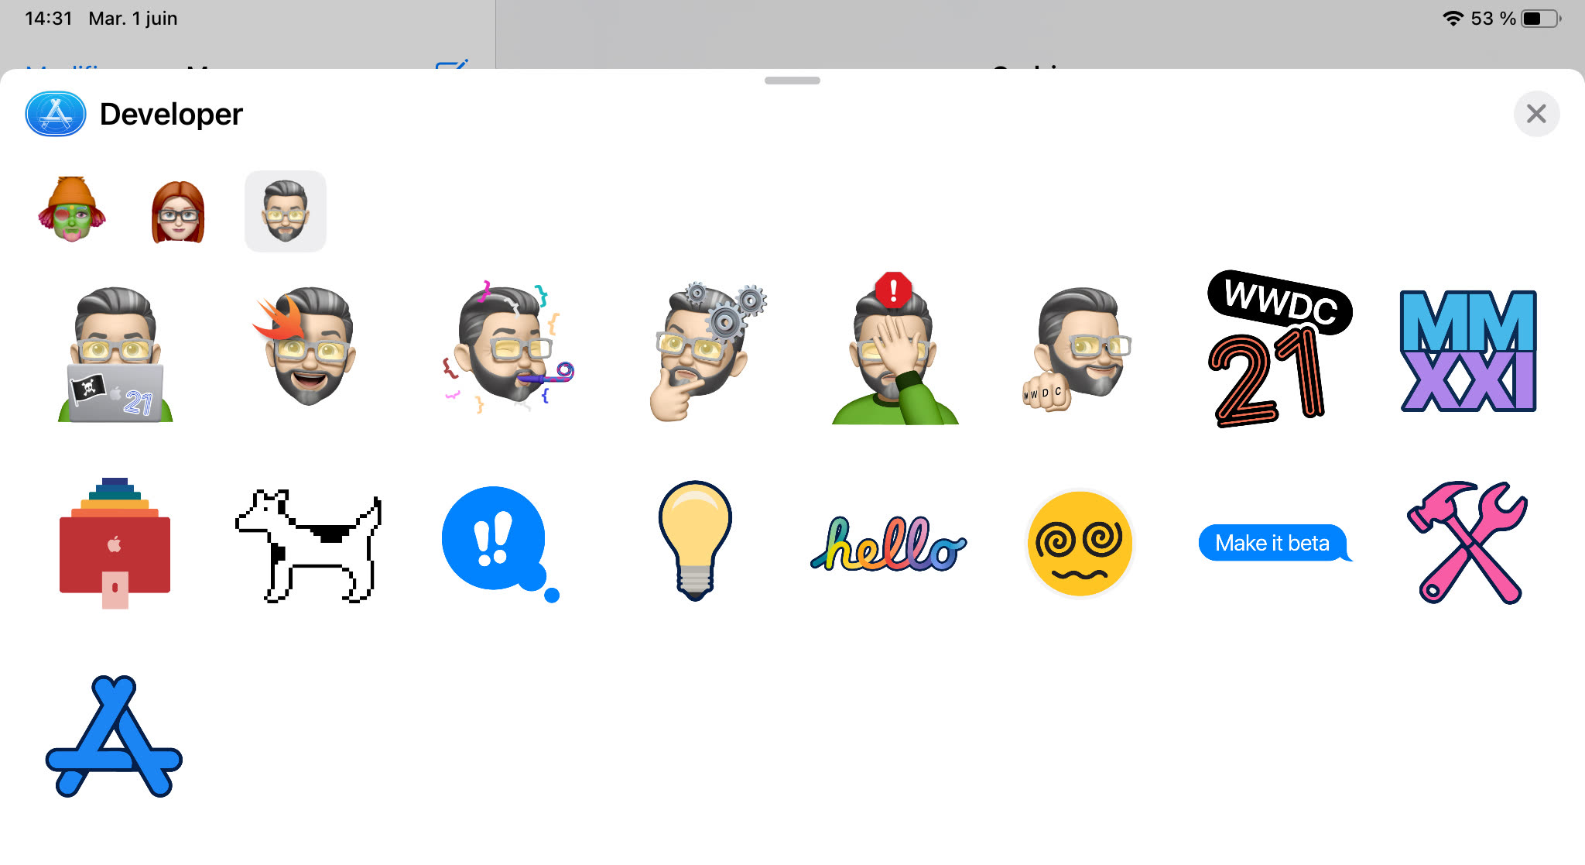The image size is (1585, 865).
Task: Switch to the red-haired Memoji with glasses
Action: click(178, 212)
